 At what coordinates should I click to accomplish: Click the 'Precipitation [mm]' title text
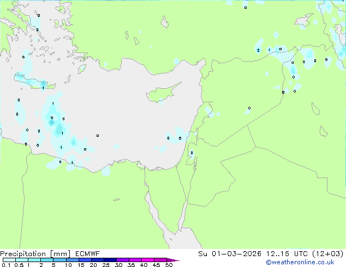(x=35, y=254)
